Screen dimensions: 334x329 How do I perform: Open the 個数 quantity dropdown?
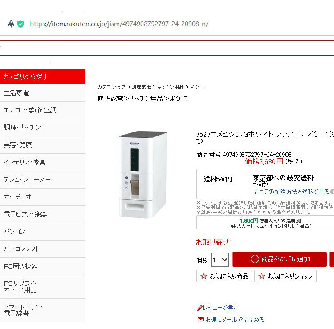coord(220,260)
